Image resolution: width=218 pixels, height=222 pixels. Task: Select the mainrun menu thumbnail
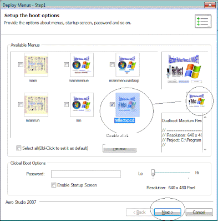click(36, 104)
